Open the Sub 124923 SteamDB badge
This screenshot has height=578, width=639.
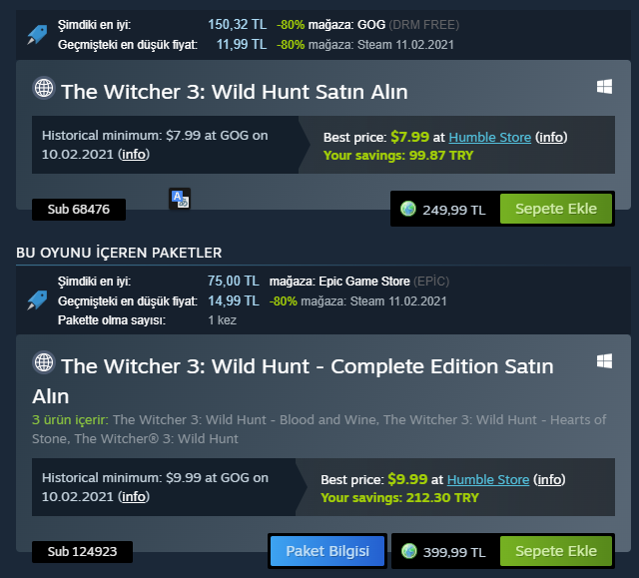(82, 552)
